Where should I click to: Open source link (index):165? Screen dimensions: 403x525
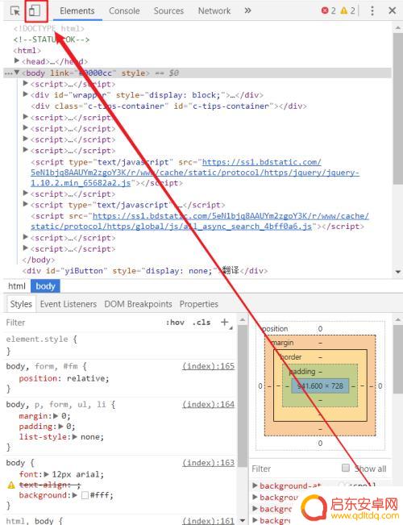tap(208, 366)
